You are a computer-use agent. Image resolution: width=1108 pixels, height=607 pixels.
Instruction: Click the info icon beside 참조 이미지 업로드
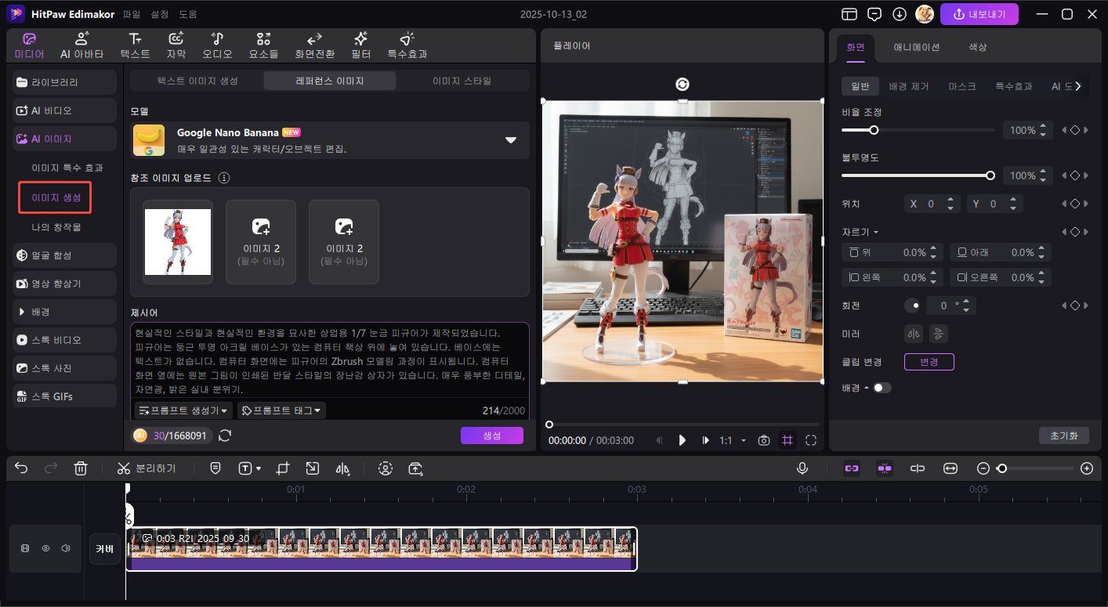pyautogui.click(x=224, y=178)
